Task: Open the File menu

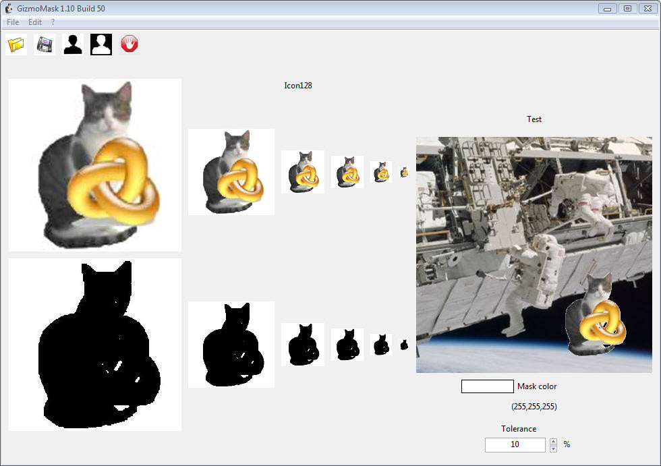Action: coord(13,22)
